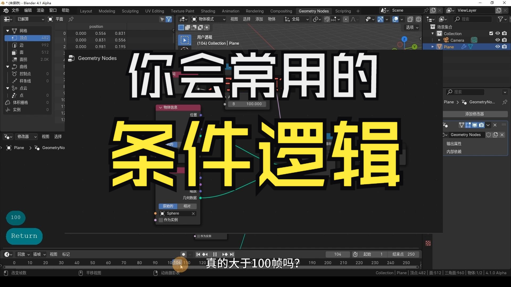The height and width of the screenshot is (287, 511).
Task: Click the select box tool
Action: click(x=184, y=40)
